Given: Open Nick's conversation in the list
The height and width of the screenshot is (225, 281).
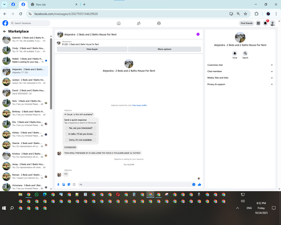Looking at the screenshot, I should 25,102.
